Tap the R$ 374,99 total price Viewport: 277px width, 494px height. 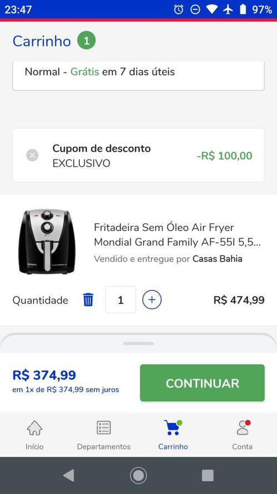pyautogui.click(x=44, y=375)
